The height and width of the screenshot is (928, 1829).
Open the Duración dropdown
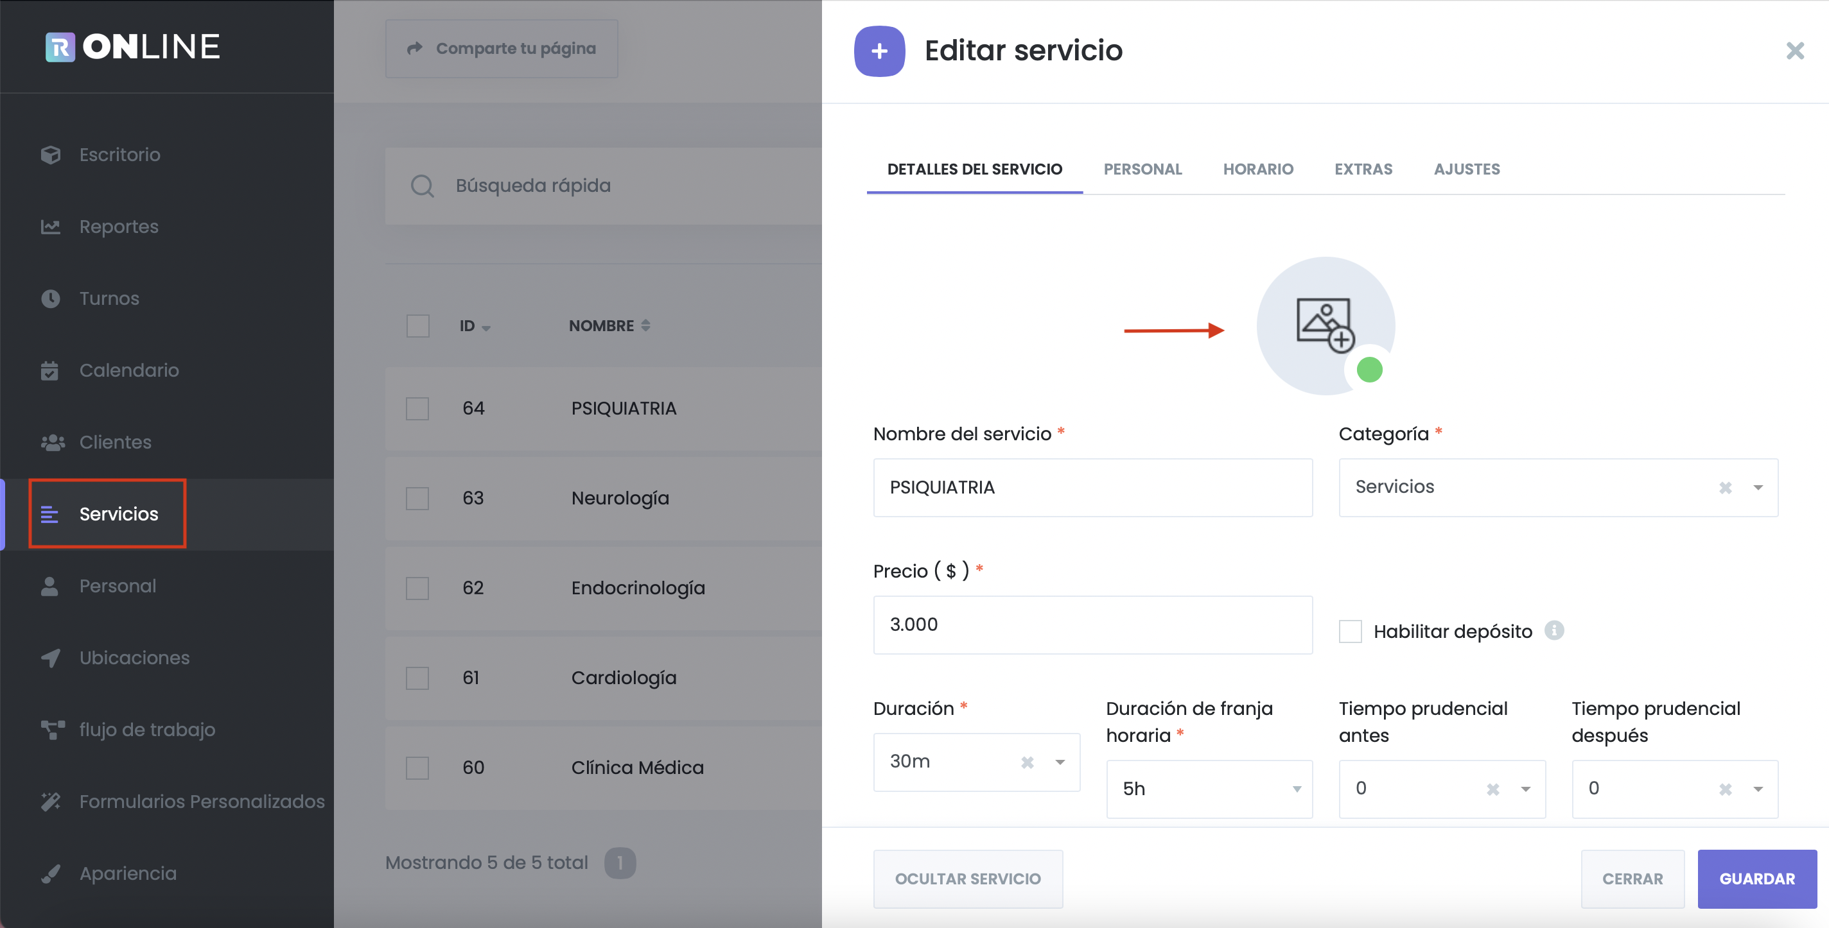(x=1060, y=762)
